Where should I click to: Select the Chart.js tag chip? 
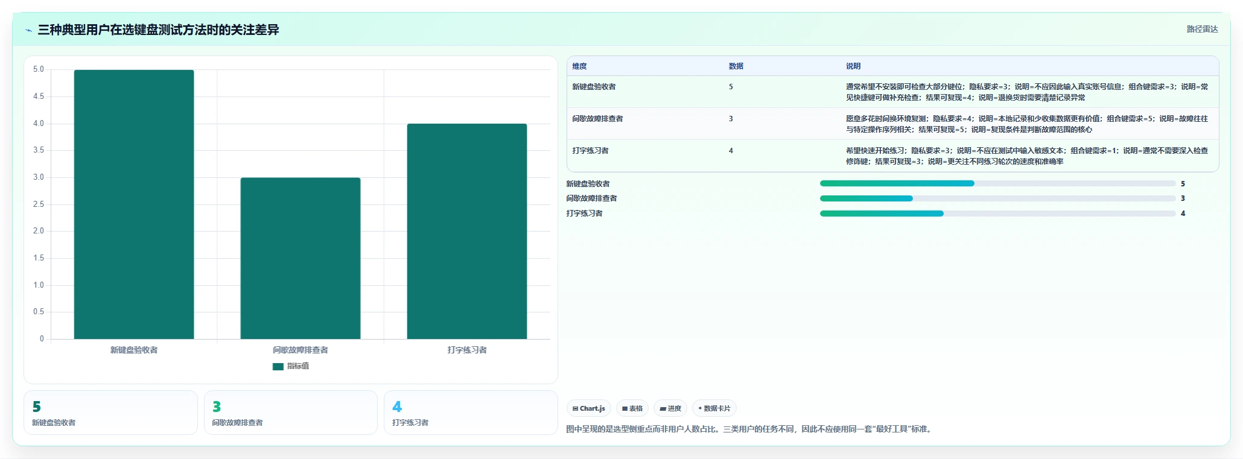589,408
